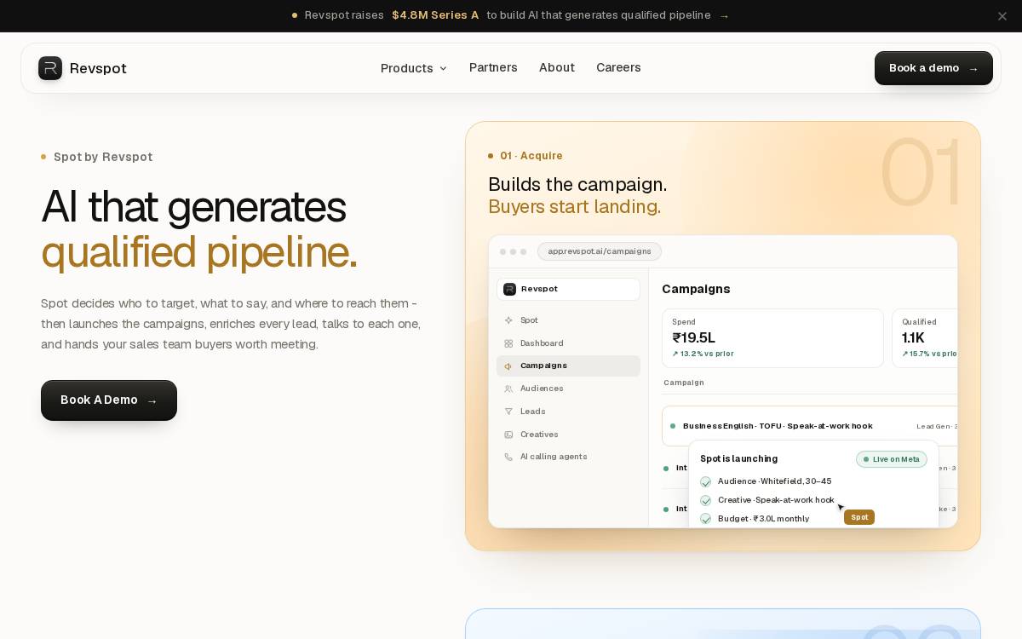Click the Dashboard grid icon
The width and height of the screenshot is (1022, 639).
tap(508, 343)
